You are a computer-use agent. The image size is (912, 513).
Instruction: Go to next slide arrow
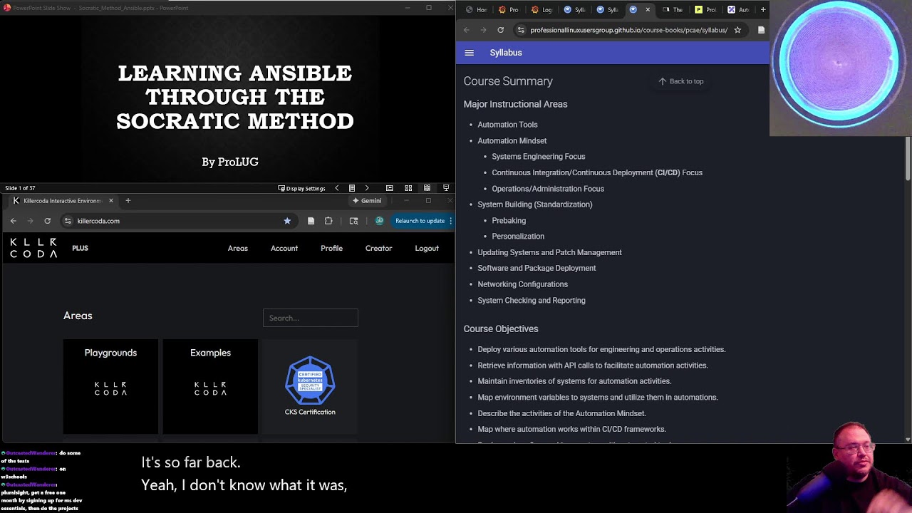(x=367, y=188)
